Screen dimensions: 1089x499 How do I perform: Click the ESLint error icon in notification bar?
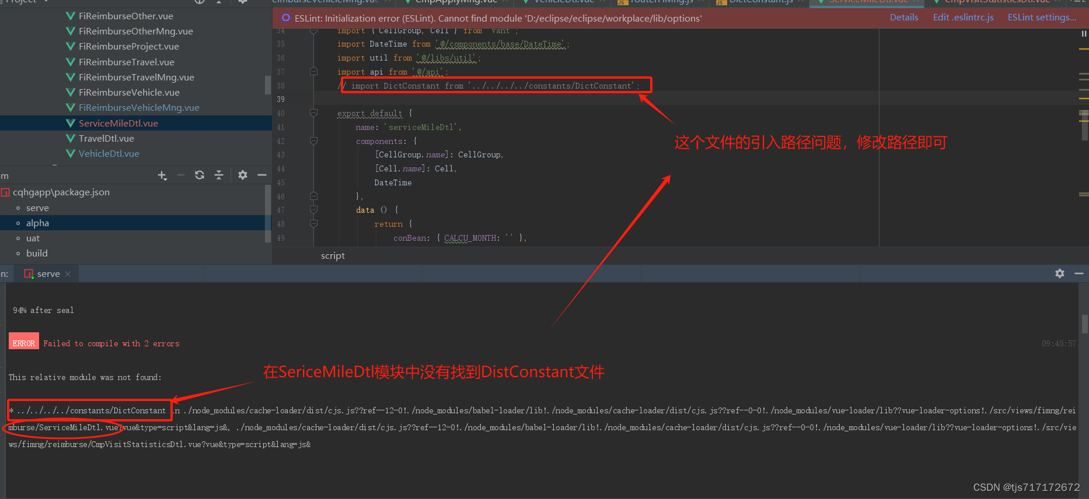tap(286, 18)
